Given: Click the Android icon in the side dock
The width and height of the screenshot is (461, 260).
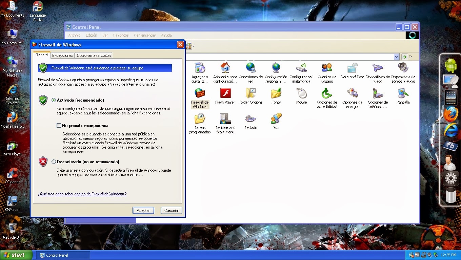Looking at the screenshot, I should coord(450,65).
